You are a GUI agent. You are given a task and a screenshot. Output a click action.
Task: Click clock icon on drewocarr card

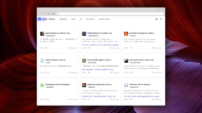coord(111,99)
